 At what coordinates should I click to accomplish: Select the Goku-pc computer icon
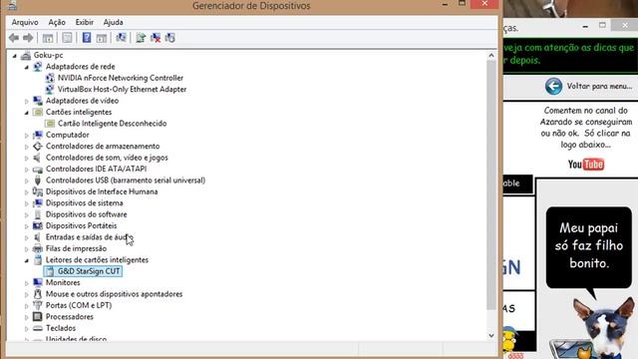26,55
